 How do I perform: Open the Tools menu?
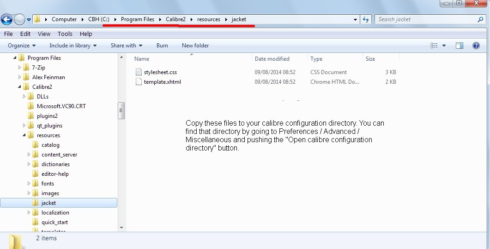tap(65, 34)
